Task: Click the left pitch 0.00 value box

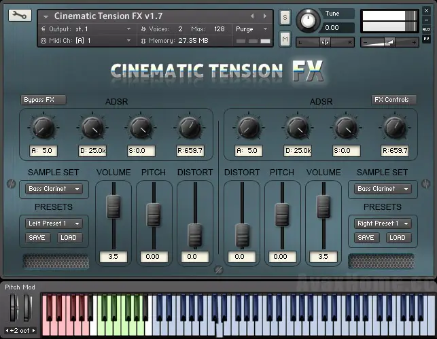Action: tap(154, 257)
